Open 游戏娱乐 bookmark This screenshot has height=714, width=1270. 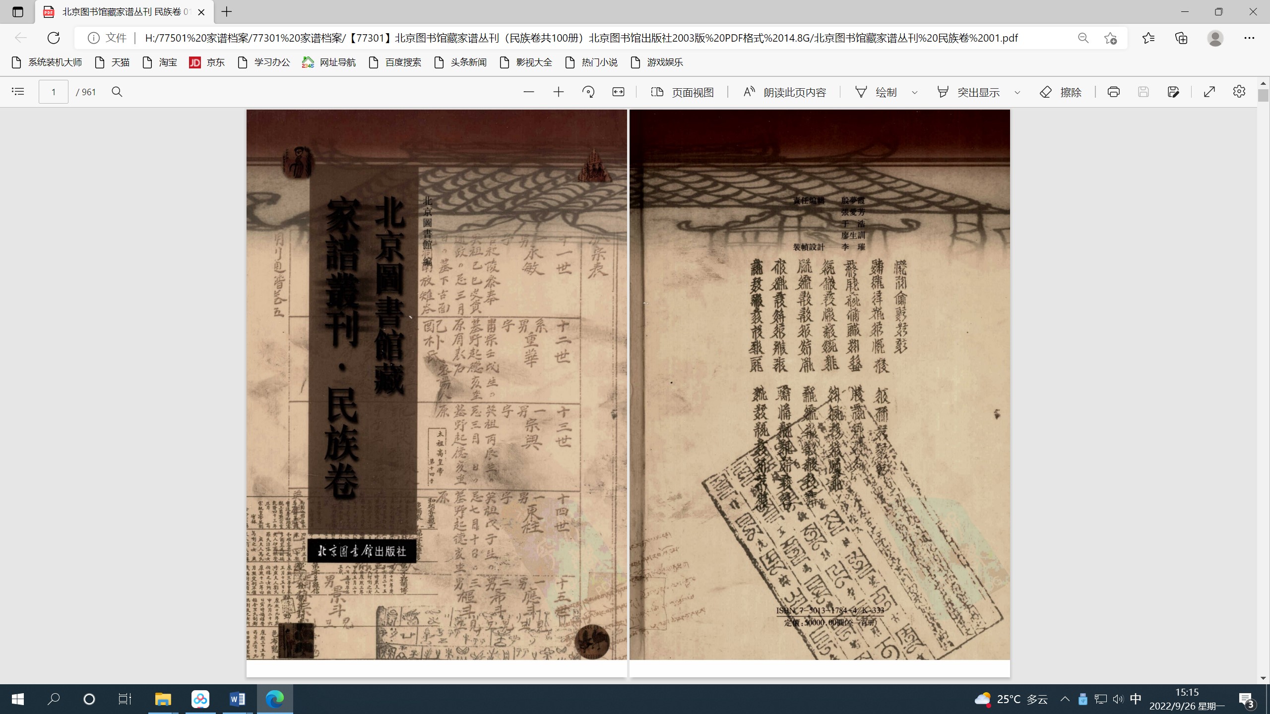657,62
